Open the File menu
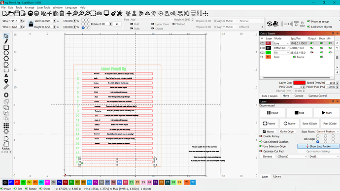The image size is (340, 191). coord(3,7)
